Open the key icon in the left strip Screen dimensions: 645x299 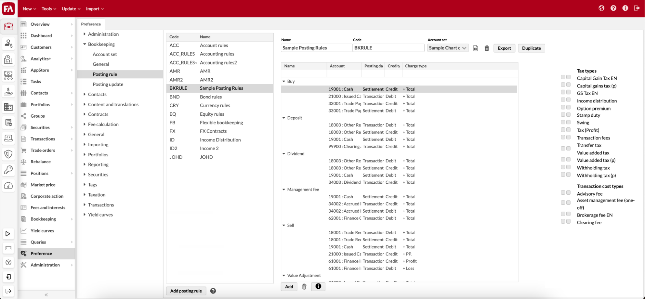tap(9, 169)
